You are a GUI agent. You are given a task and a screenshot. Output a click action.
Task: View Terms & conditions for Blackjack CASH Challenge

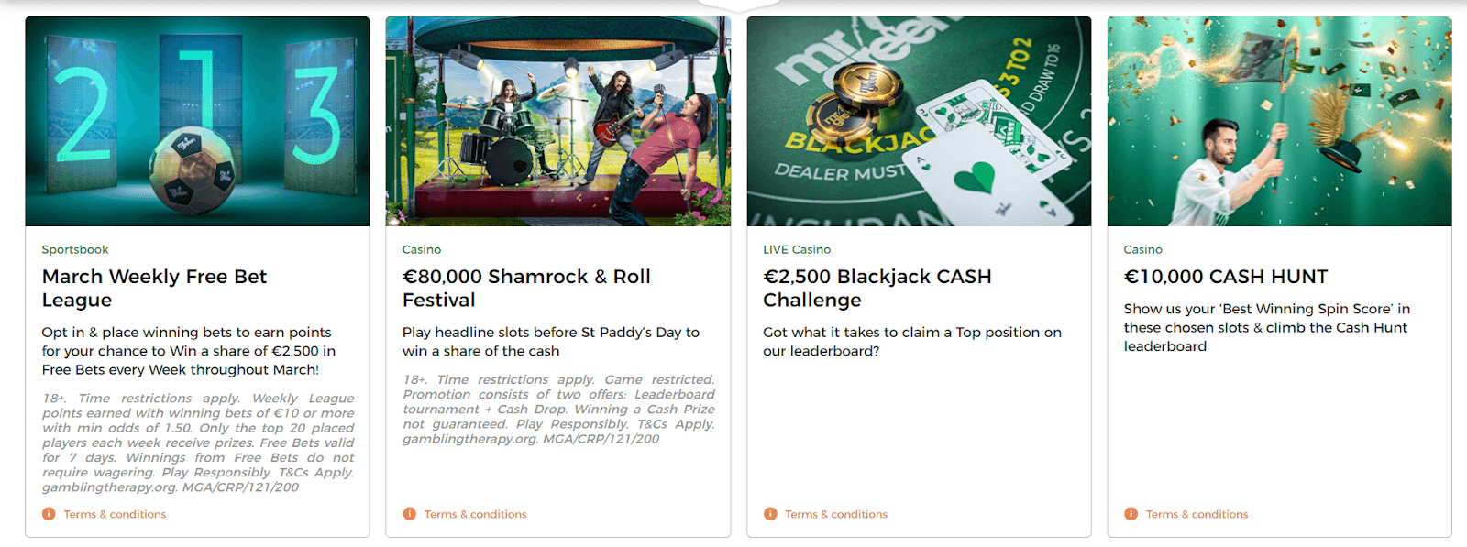836,514
